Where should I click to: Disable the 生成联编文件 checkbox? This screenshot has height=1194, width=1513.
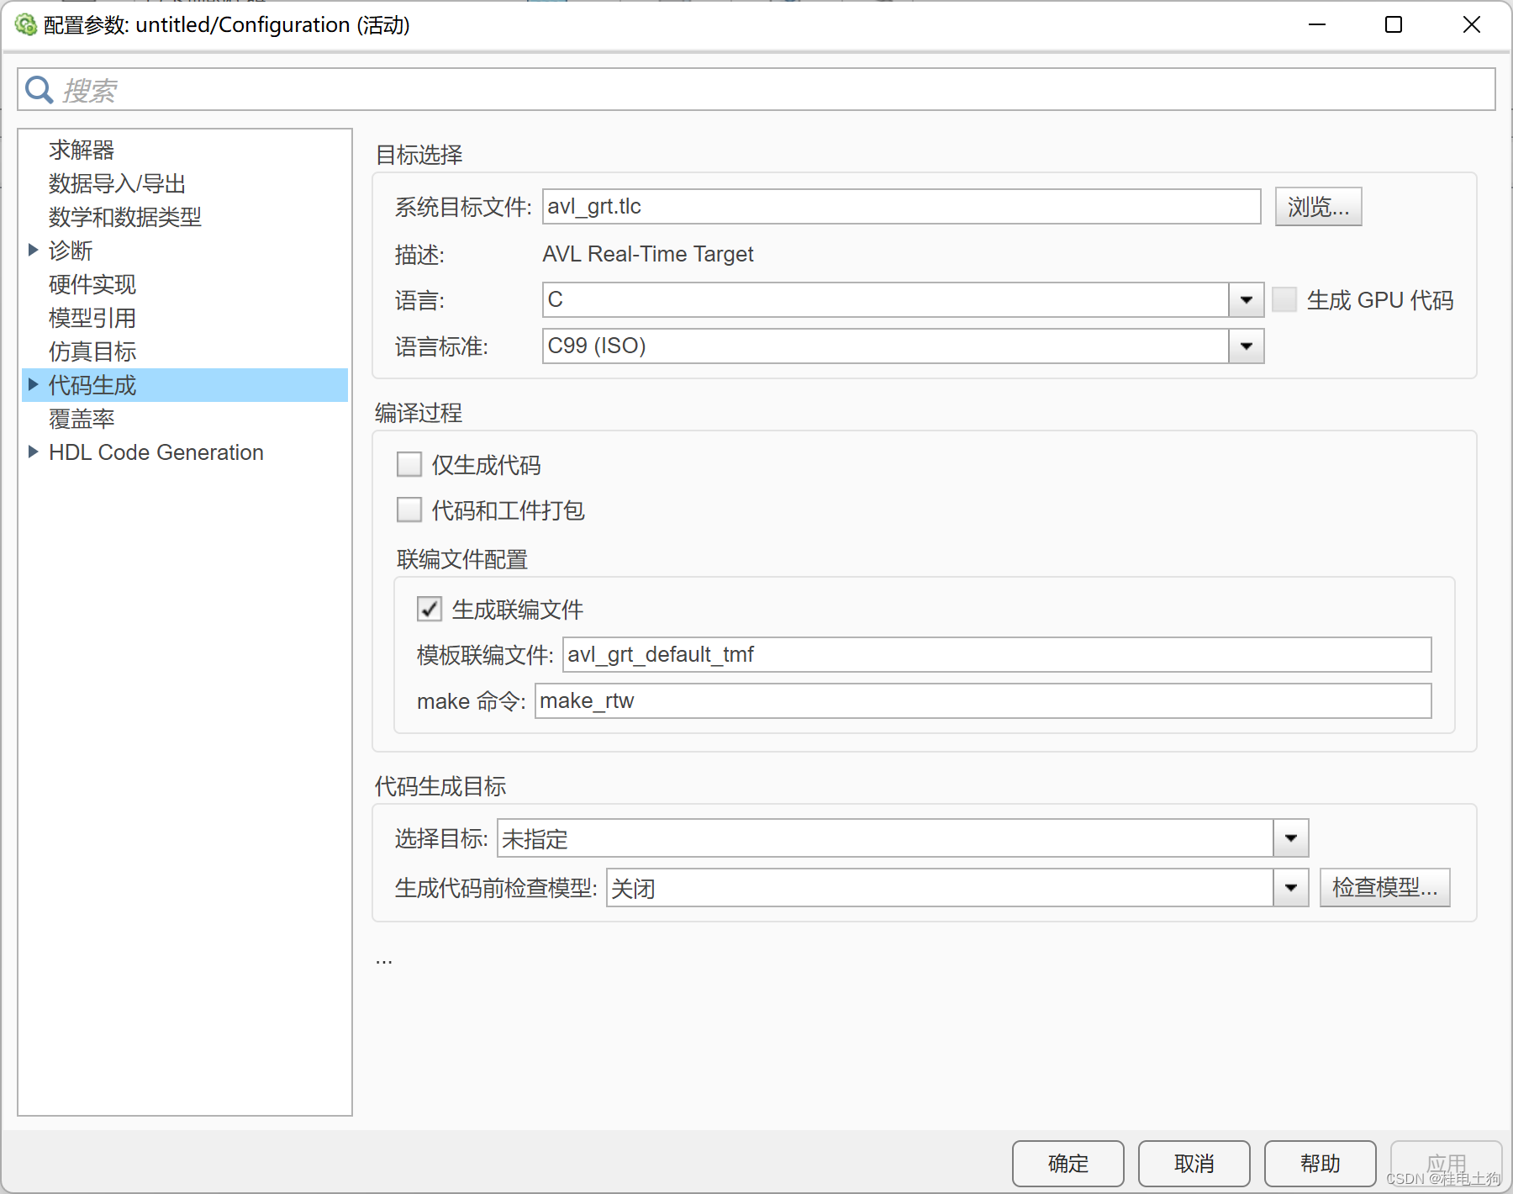(x=430, y=609)
